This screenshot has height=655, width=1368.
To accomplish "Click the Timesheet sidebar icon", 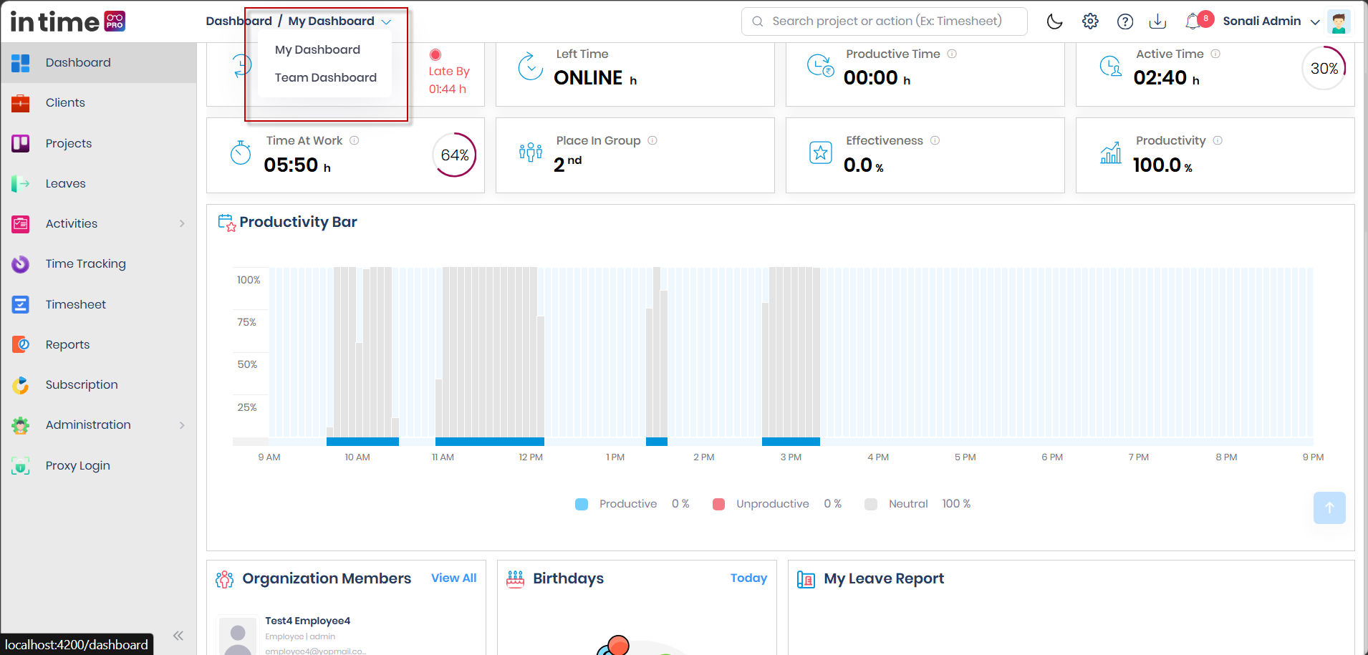I will coord(21,304).
